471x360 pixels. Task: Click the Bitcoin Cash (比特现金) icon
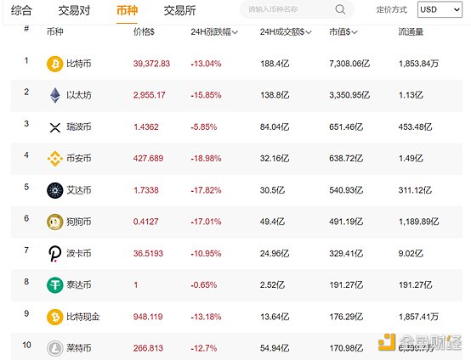(x=55, y=317)
